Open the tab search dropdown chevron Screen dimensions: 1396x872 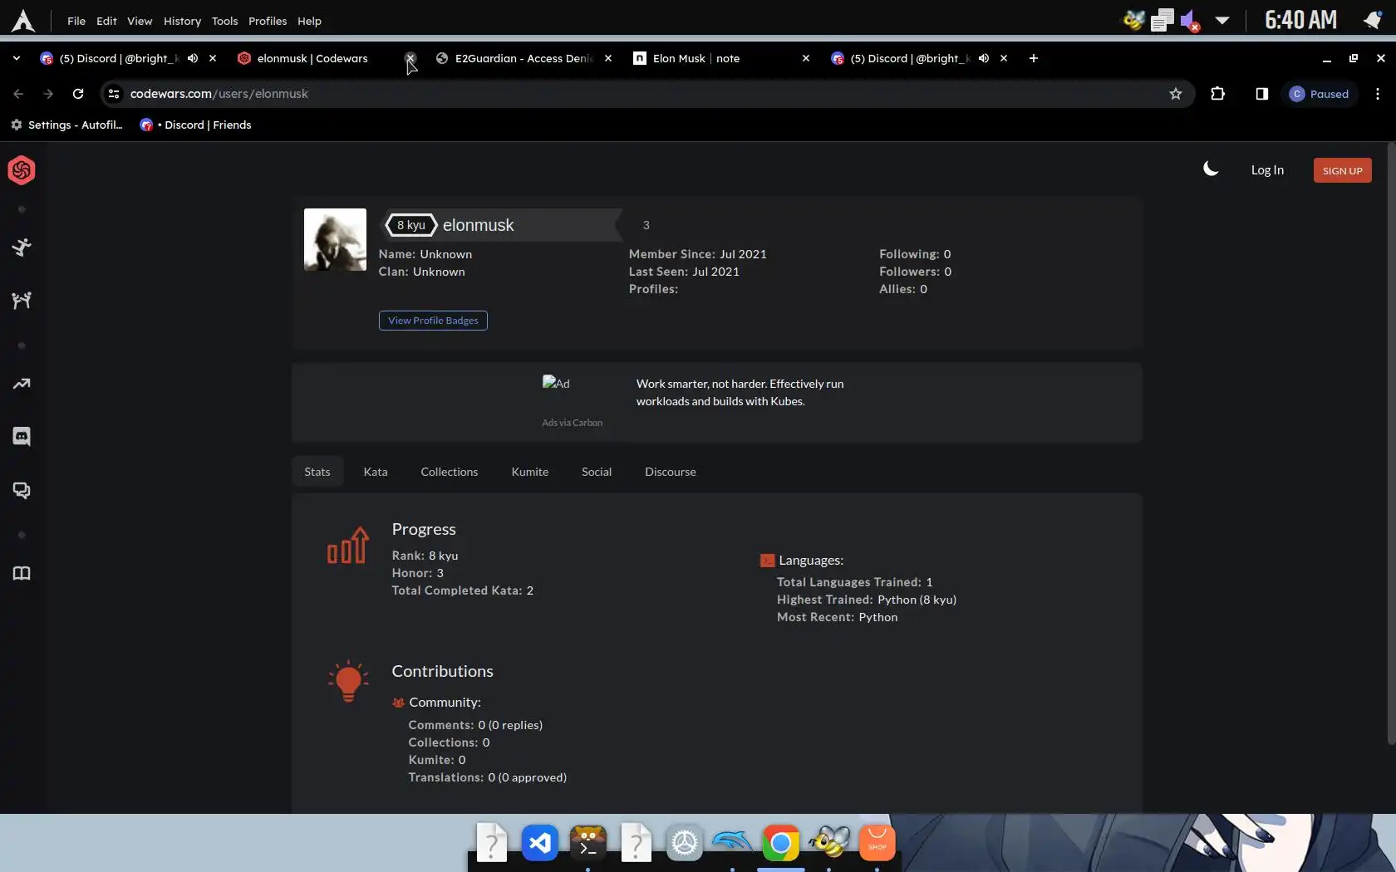tap(17, 58)
